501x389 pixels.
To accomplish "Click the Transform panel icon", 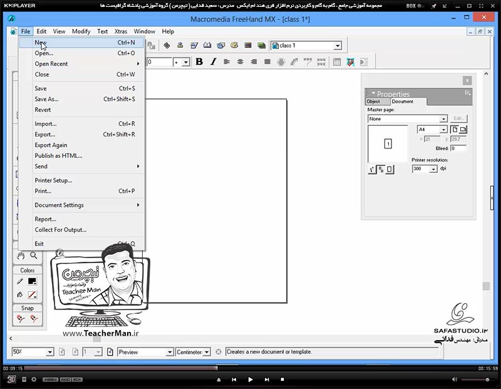I will tap(194, 45).
